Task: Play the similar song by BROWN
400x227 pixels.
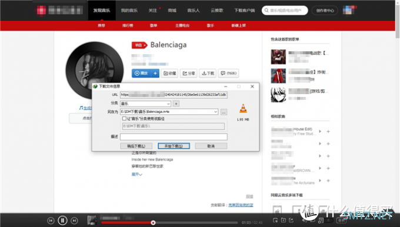Action: click(320, 168)
